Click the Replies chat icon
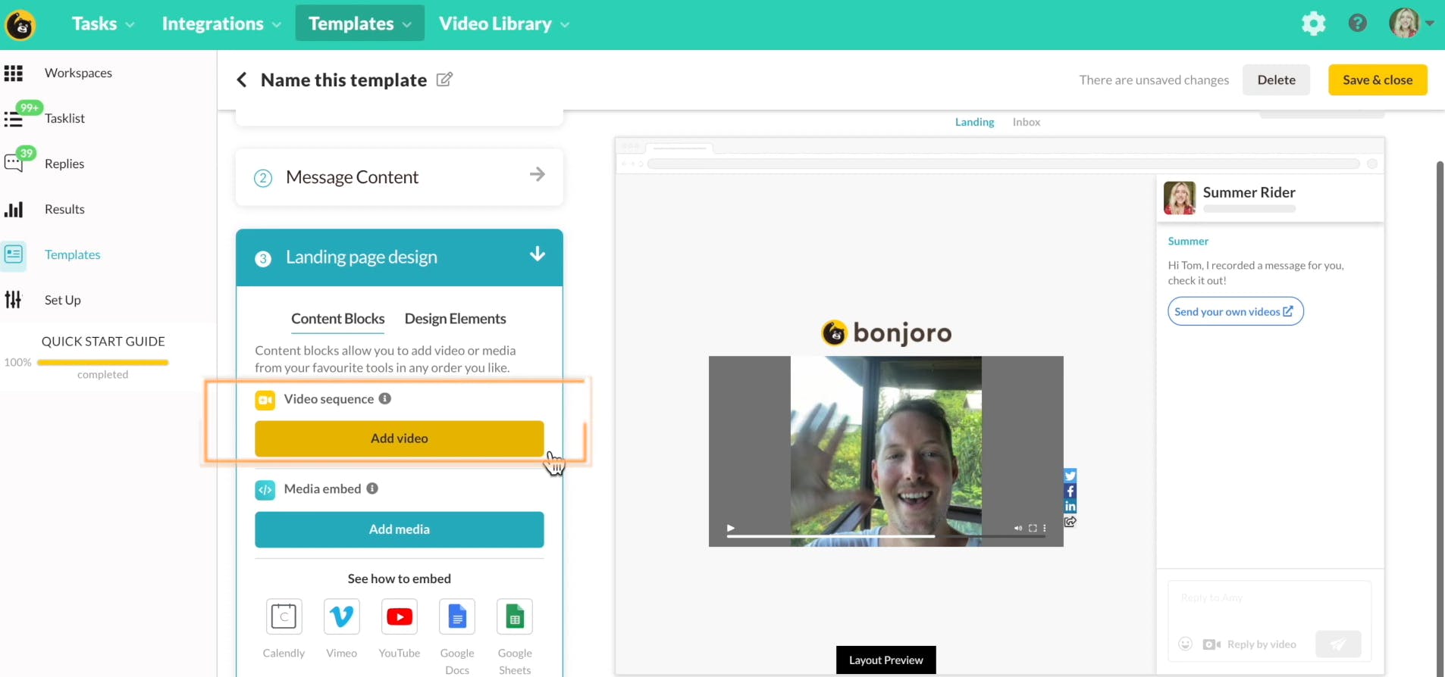 pos(14,163)
